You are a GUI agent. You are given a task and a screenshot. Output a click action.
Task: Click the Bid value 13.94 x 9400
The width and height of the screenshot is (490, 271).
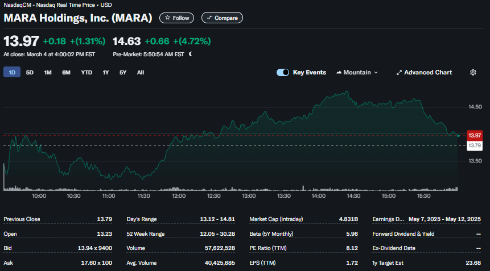[94, 248]
